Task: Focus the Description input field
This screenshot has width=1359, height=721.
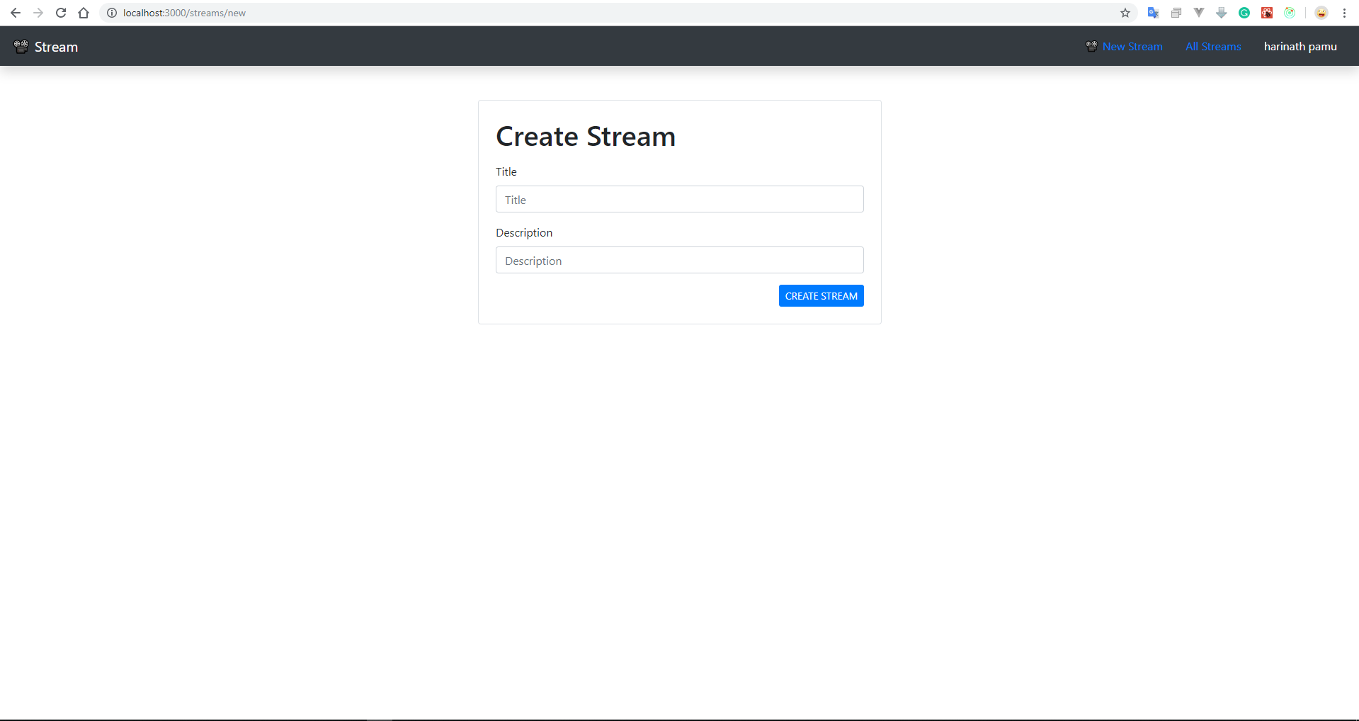Action: [x=680, y=260]
